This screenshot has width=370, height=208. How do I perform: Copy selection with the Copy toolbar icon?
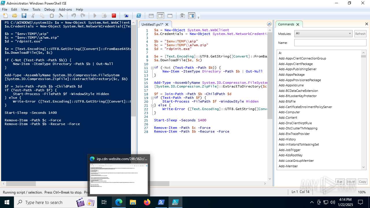[42, 16]
